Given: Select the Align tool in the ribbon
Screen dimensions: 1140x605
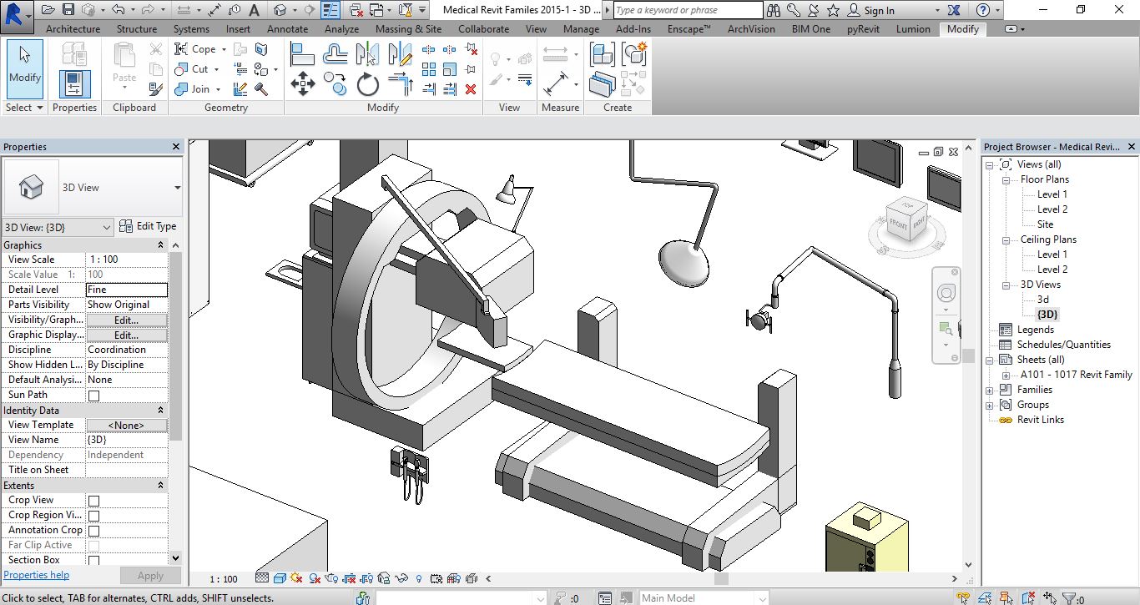Looking at the screenshot, I should [302, 55].
